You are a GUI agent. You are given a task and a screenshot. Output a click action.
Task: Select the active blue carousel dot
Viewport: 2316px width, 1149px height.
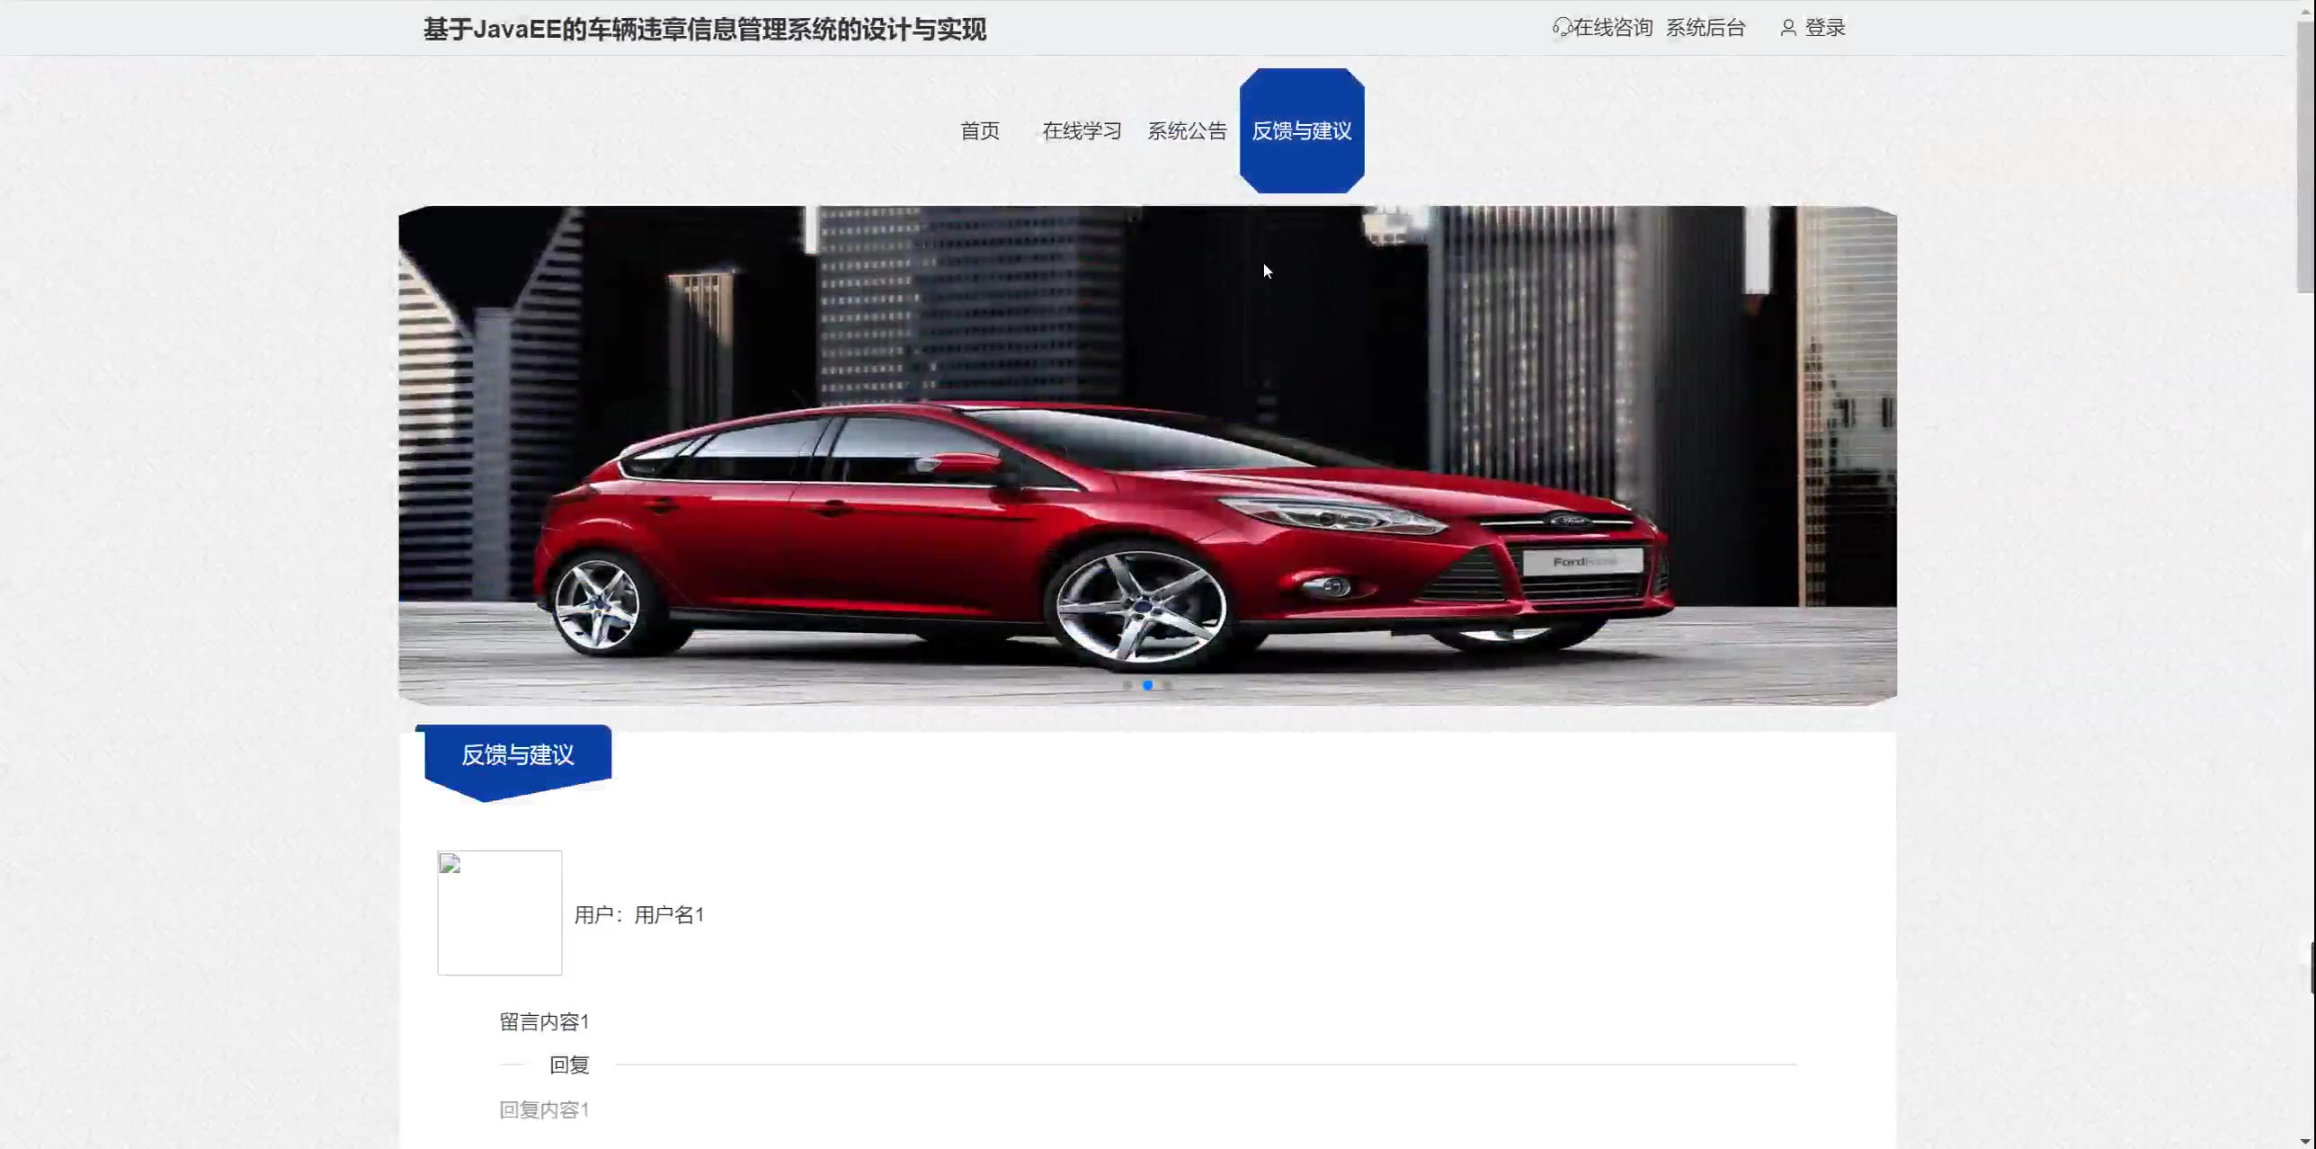click(1147, 685)
